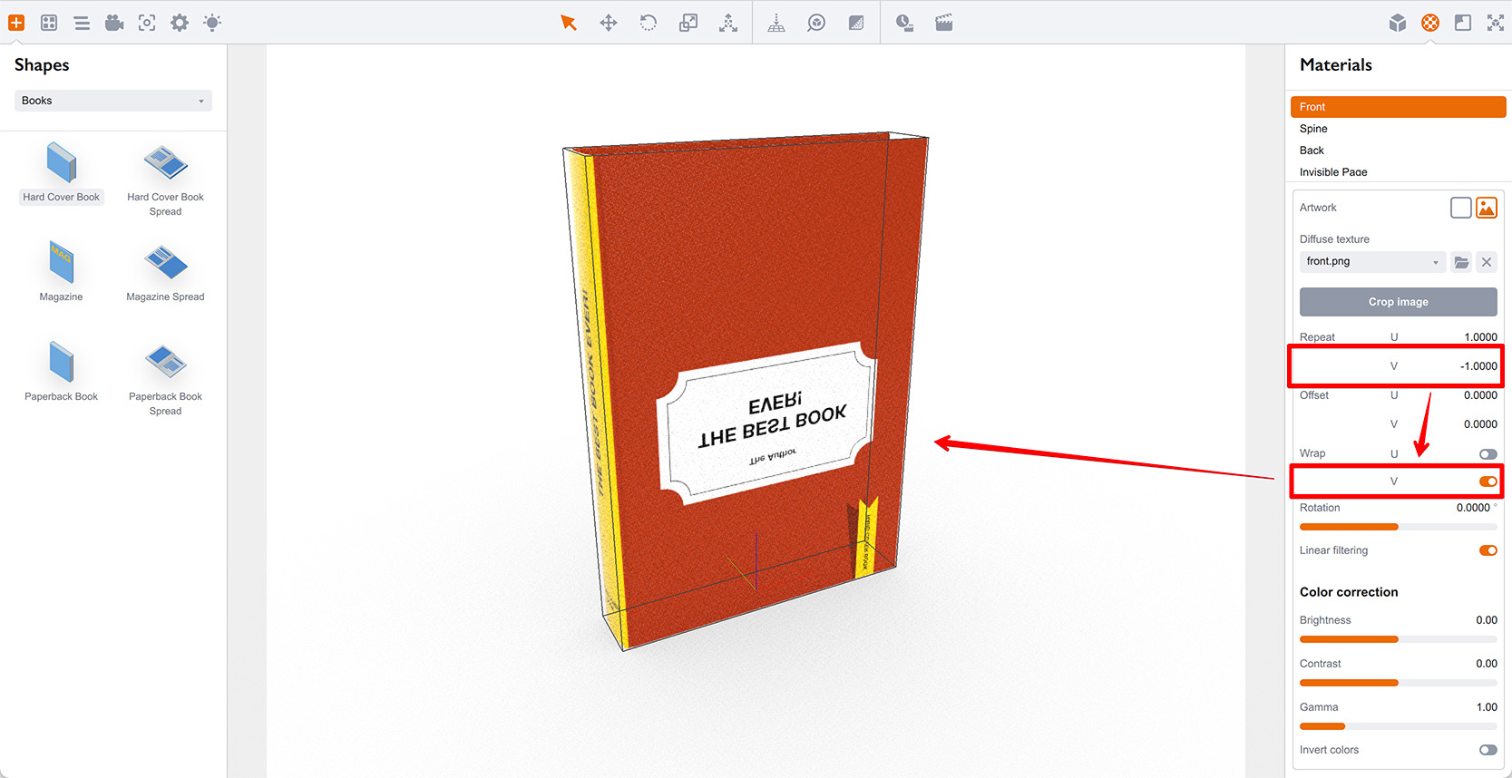
Task: Adjust the Brightness slider
Action: tap(1398, 639)
